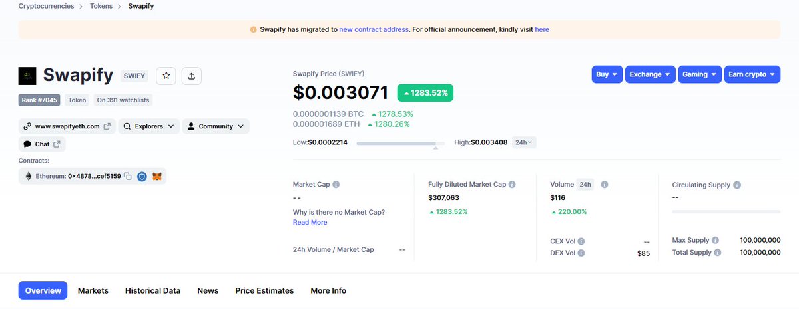Image resolution: width=799 pixels, height=309 pixels.
Task: Select the $85 DEX Vol value
Action: click(x=643, y=253)
